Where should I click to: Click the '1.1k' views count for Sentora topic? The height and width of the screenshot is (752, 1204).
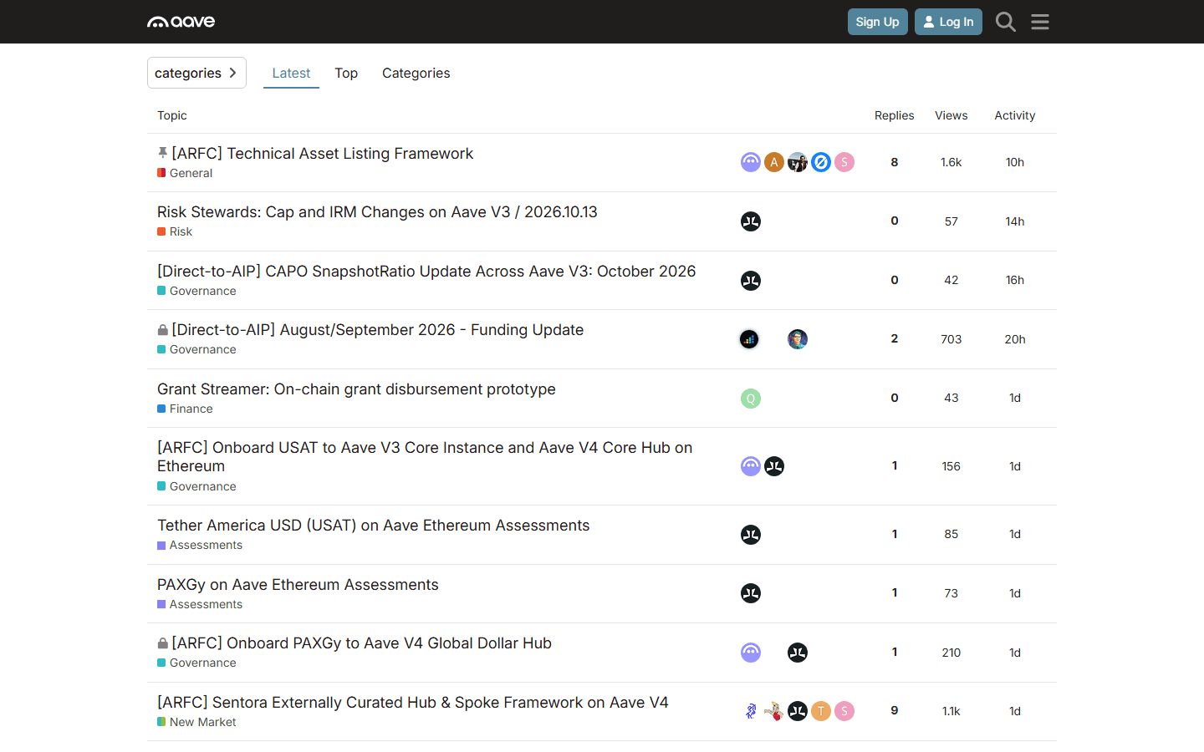951,711
